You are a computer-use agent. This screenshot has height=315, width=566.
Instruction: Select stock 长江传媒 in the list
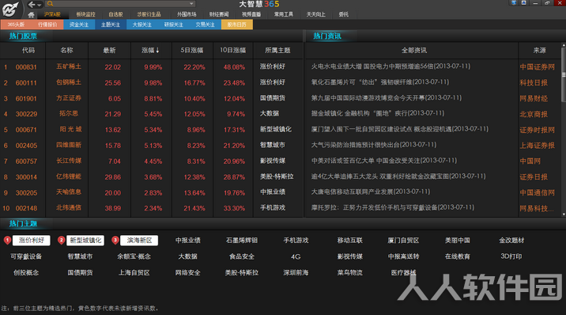pyautogui.click(x=69, y=161)
